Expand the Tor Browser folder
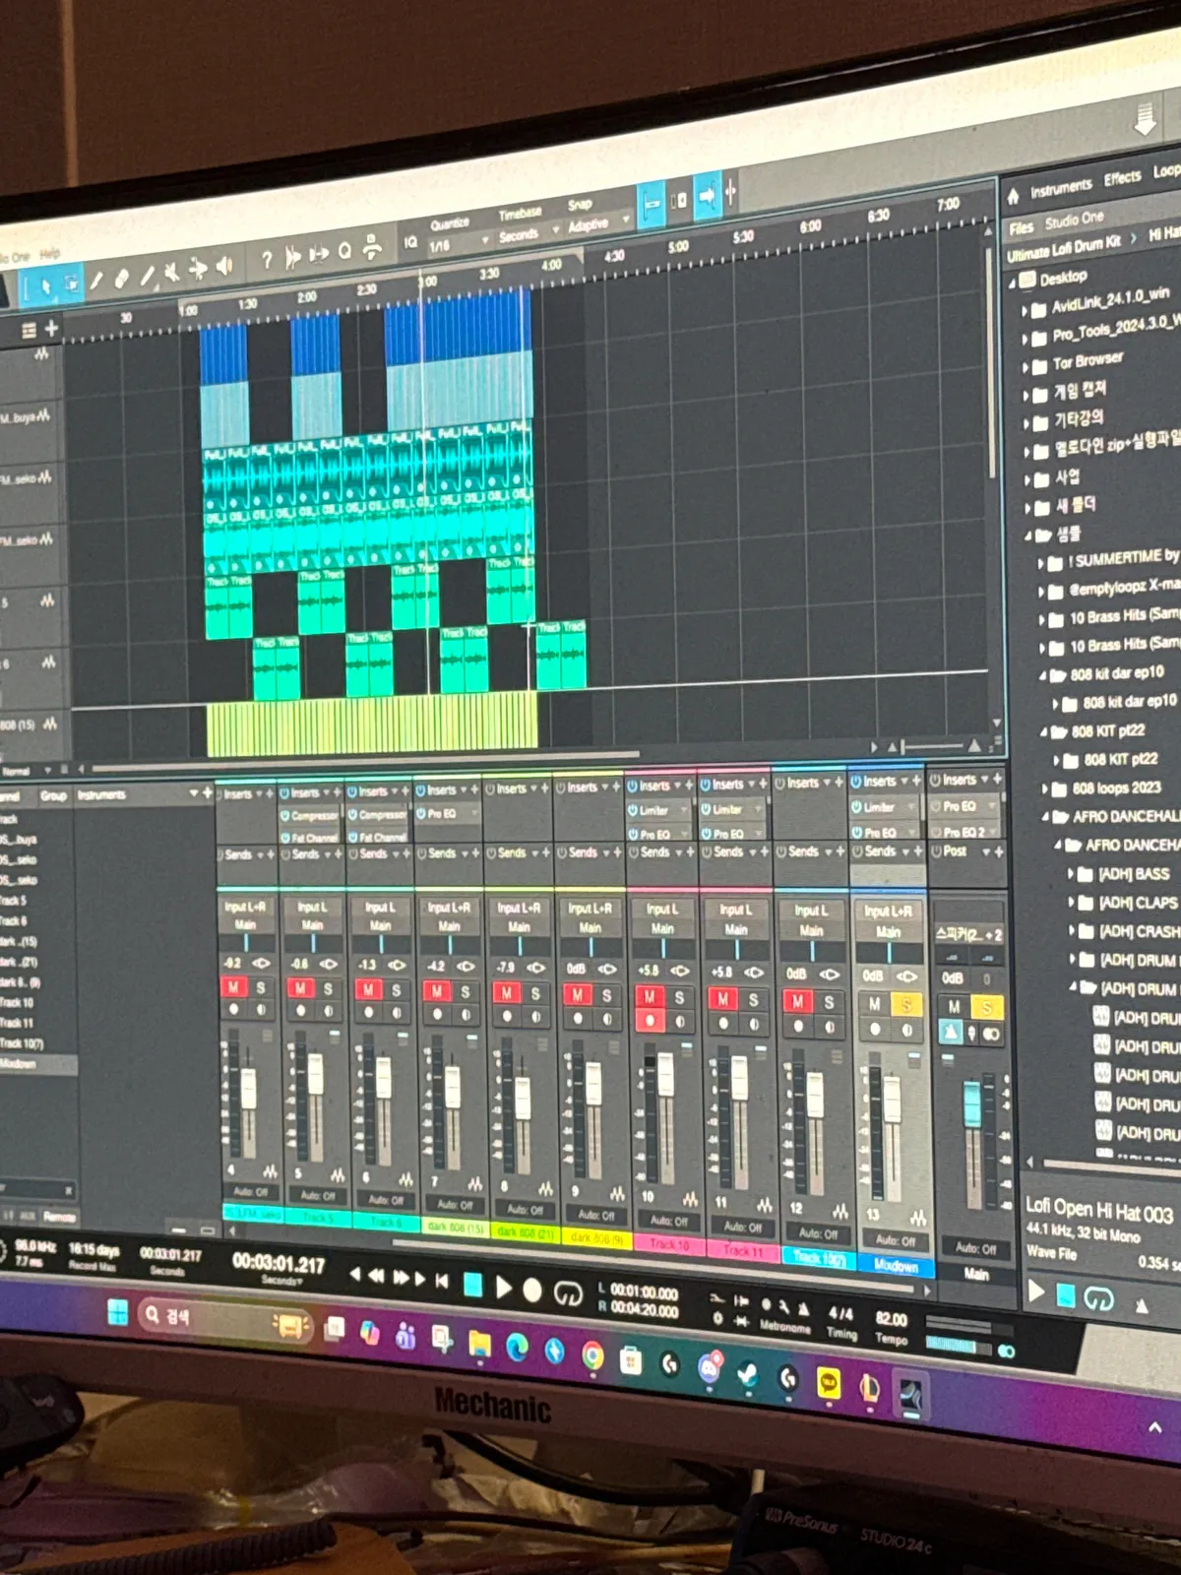Screen dimensions: 1181x1575 tap(1026, 368)
